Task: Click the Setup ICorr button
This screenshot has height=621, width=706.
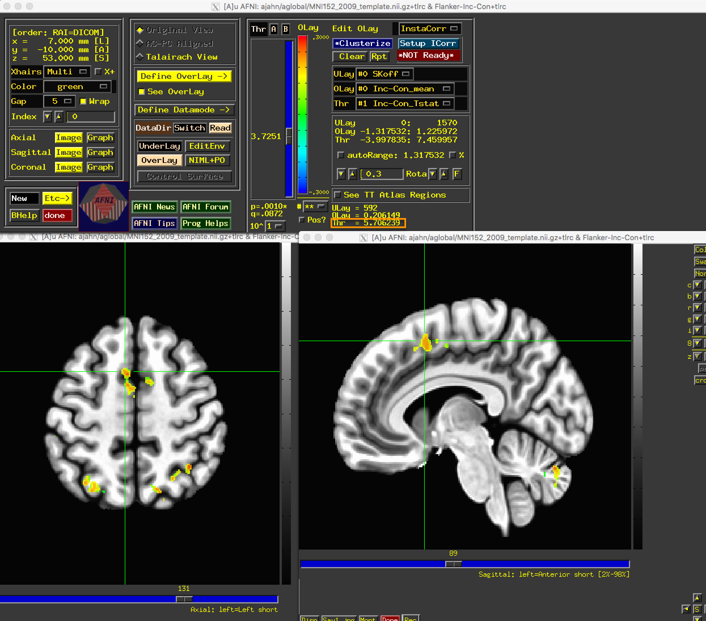Action: (428, 44)
